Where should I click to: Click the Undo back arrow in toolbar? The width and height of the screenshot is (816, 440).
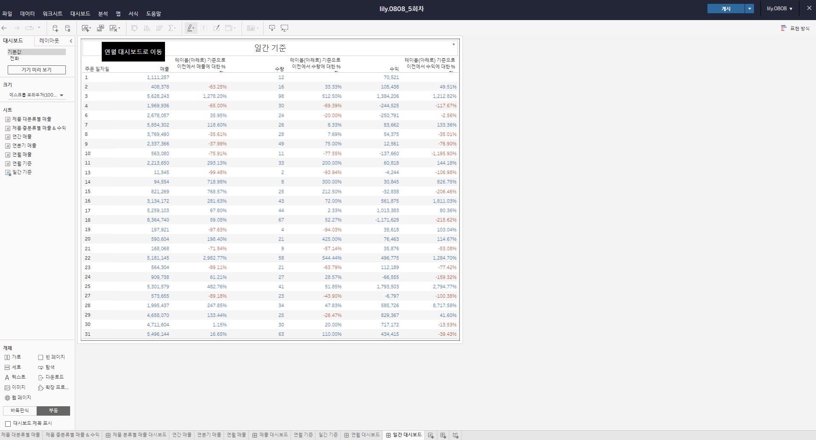pyautogui.click(x=4, y=28)
